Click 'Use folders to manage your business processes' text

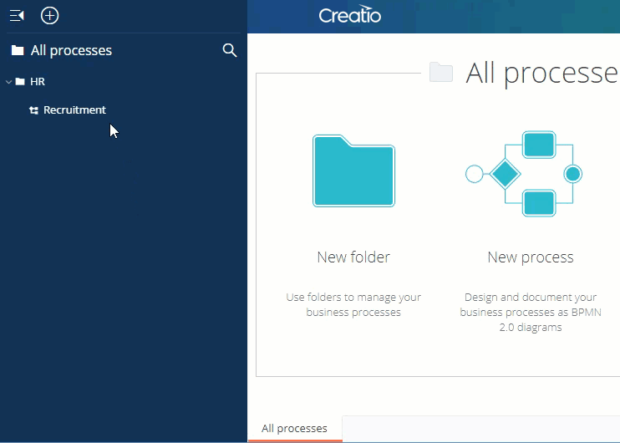353,304
